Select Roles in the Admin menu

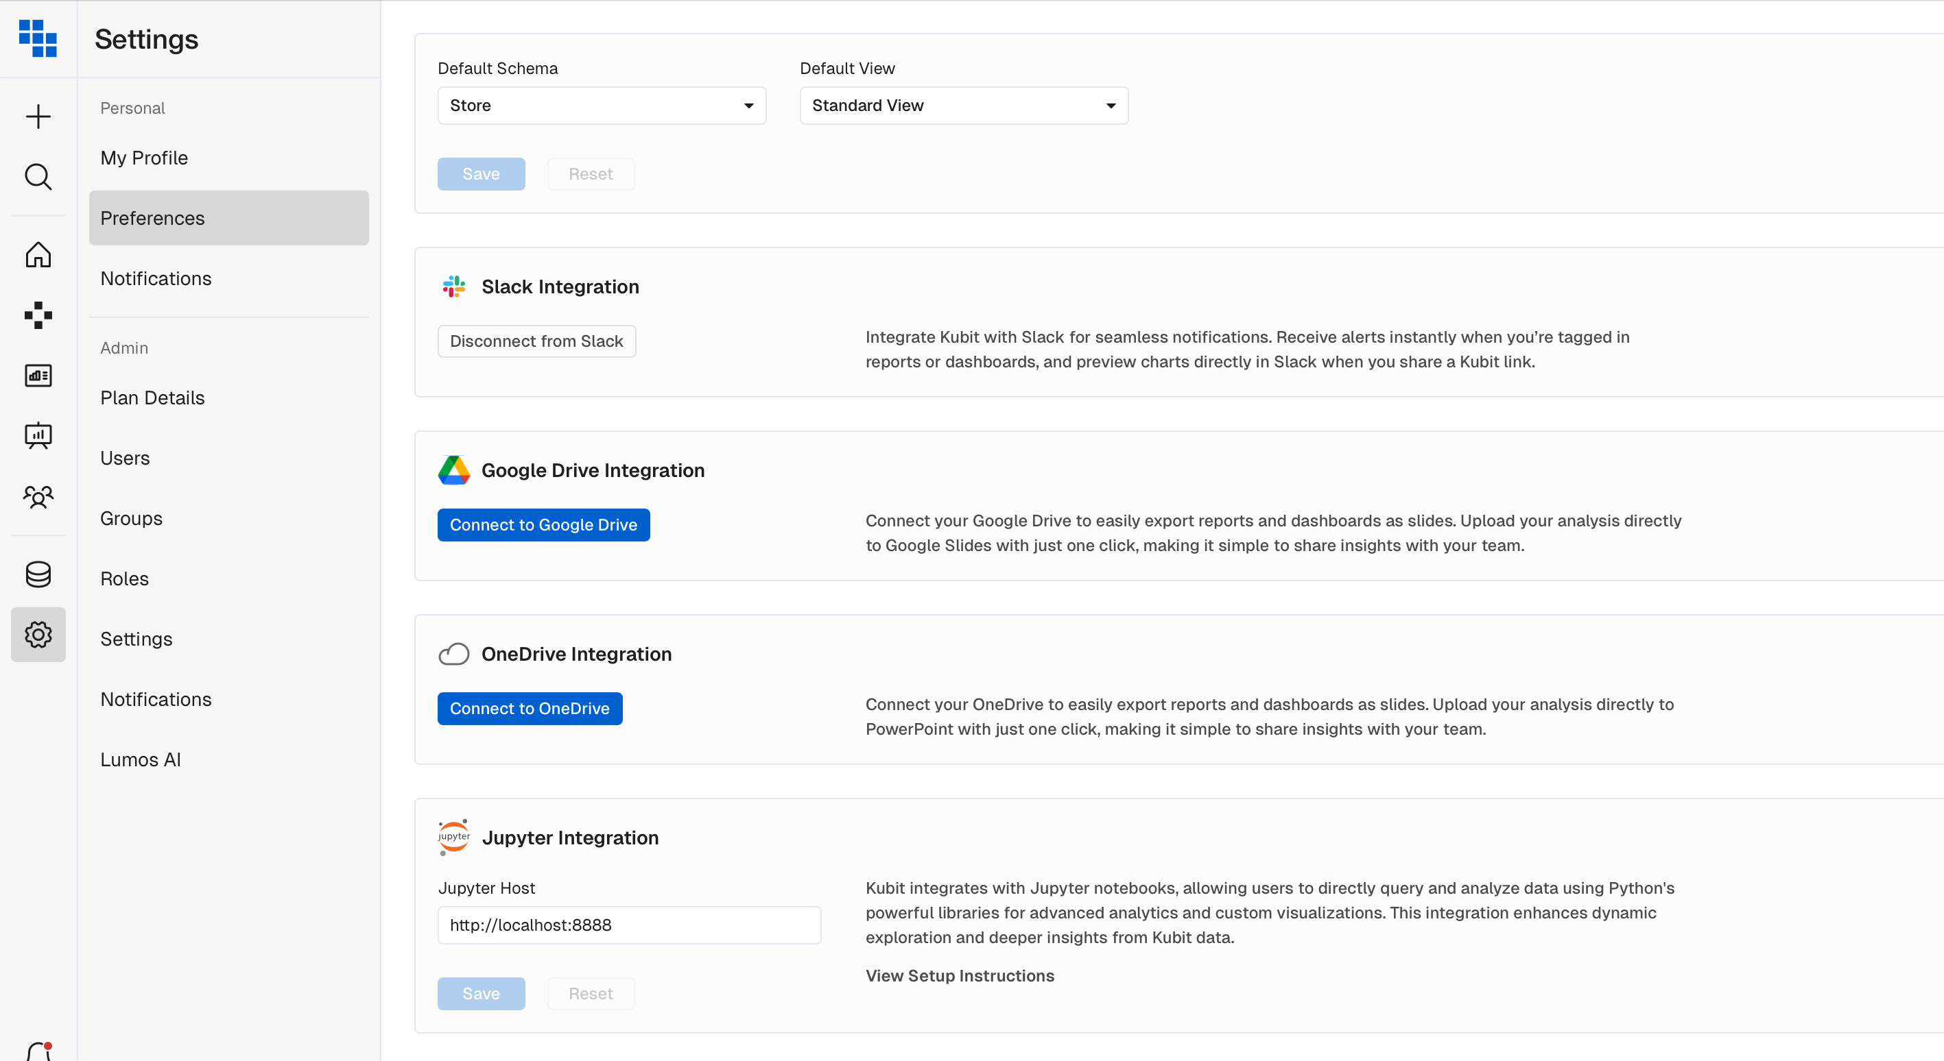(125, 578)
